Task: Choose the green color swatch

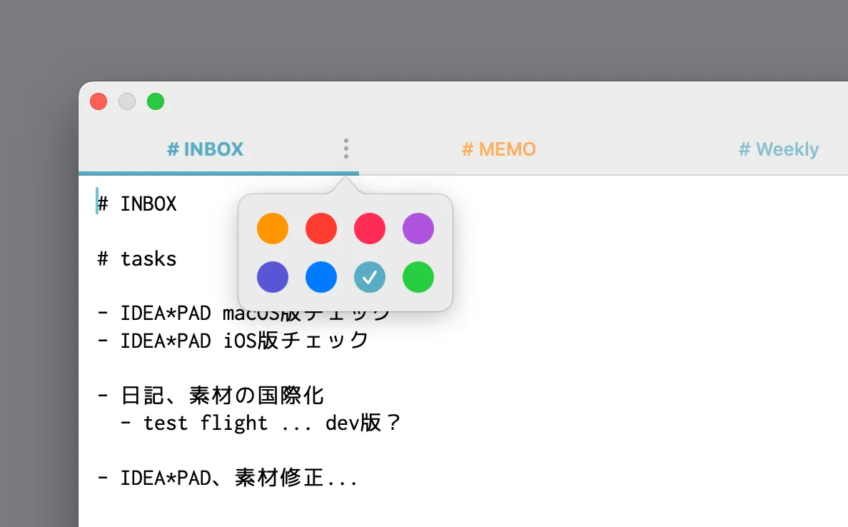Action: pos(418,277)
